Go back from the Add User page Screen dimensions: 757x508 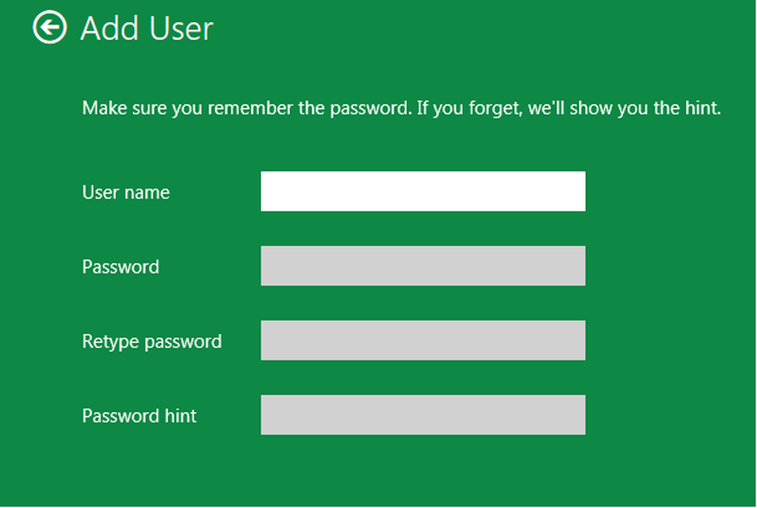click(49, 29)
